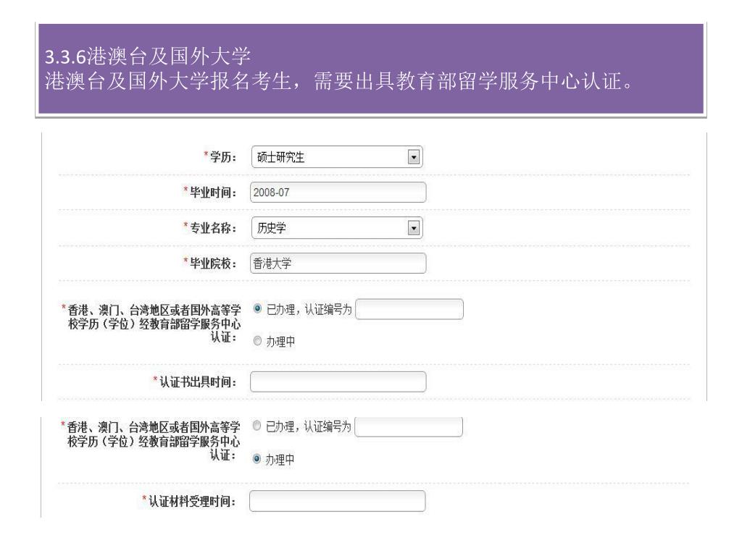Focus the 认证材料受理时间 input field
Screen dimensions: 742x556
pyautogui.click(x=338, y=501)
